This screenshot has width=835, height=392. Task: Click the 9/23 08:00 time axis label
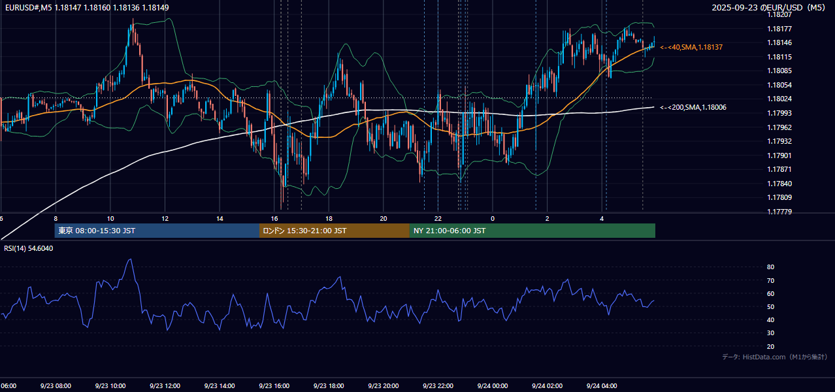(x=56, y=386)
